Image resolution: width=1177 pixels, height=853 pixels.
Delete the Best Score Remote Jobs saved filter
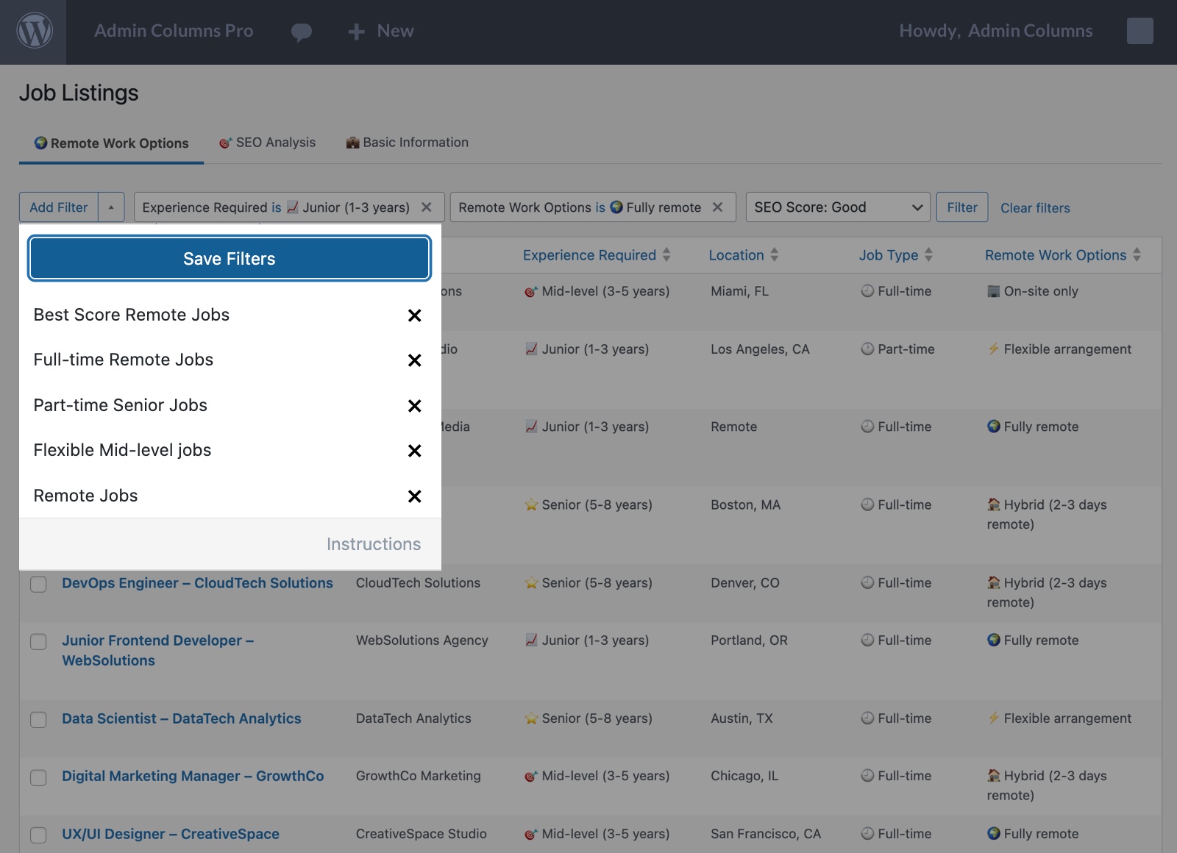(414, 315)
